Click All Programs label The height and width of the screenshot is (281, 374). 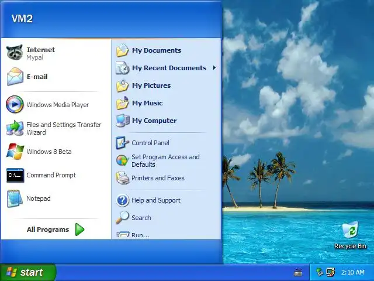48,229
